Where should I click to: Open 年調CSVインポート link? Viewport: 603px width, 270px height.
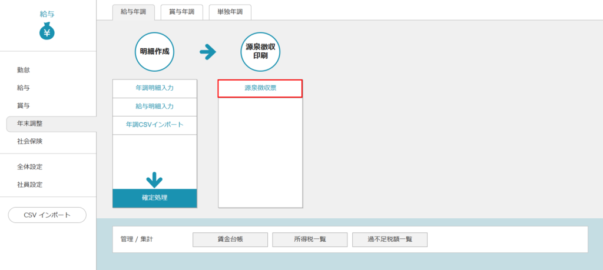(155, 125)
